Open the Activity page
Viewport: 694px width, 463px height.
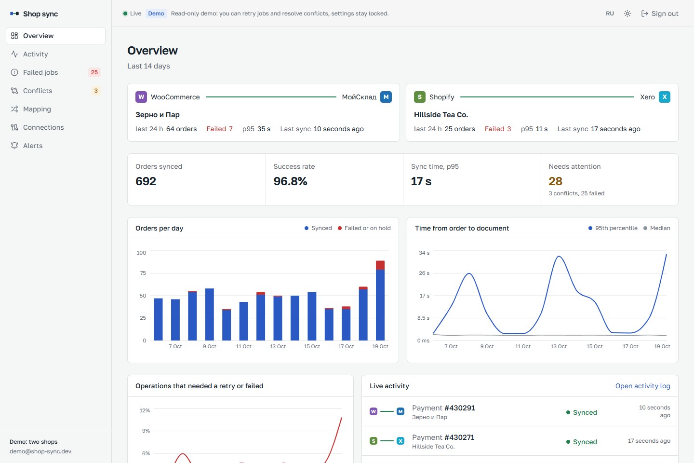pyautogui.click(x=55, y=54)
